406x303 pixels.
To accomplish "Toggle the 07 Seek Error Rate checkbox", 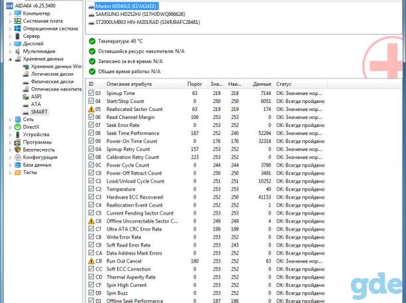I will [91, 125].
